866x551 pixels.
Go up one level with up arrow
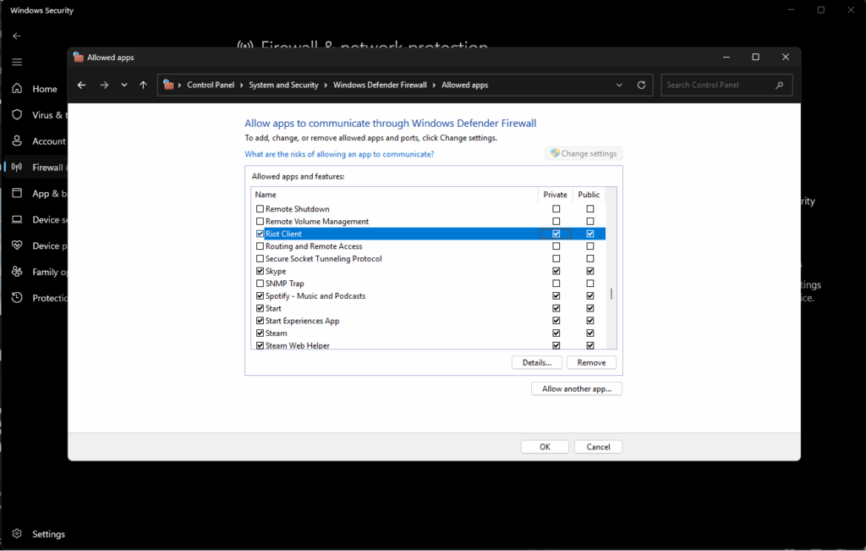coord(143,85)
